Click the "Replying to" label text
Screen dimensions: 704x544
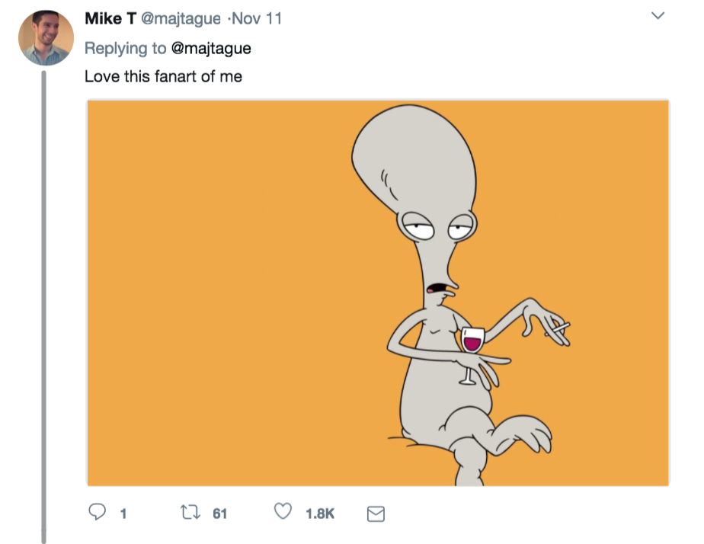(x=125, y=48)
